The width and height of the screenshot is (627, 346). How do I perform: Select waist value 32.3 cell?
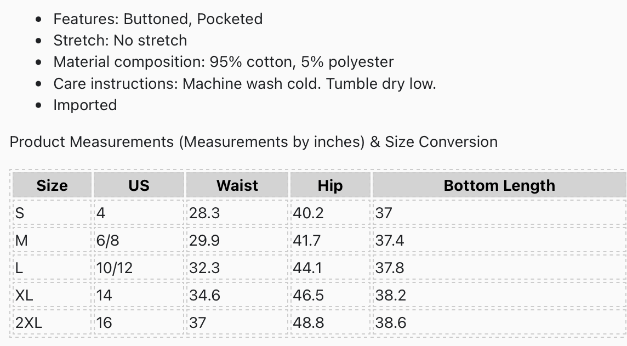237,268
